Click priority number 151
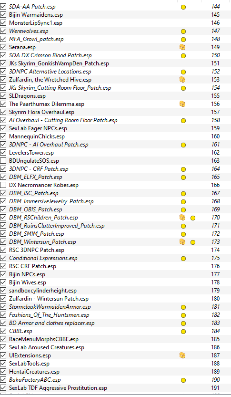Image resolution: width=231 pixels, height=397 pixels. 215,63
